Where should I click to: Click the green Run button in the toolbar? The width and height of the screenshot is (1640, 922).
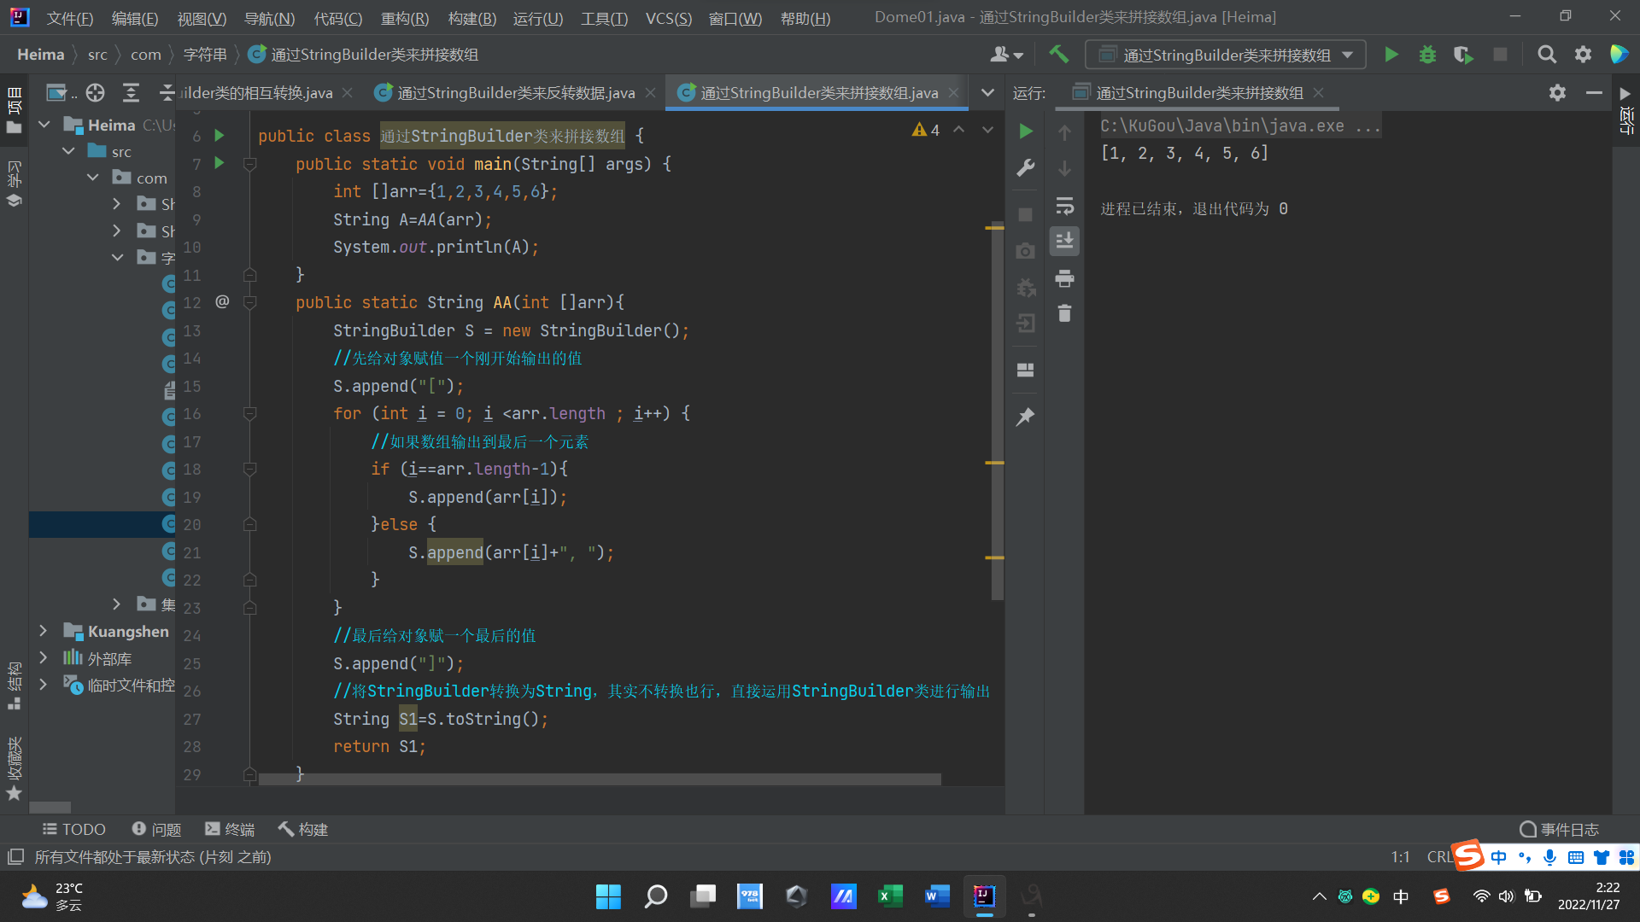1391,55
